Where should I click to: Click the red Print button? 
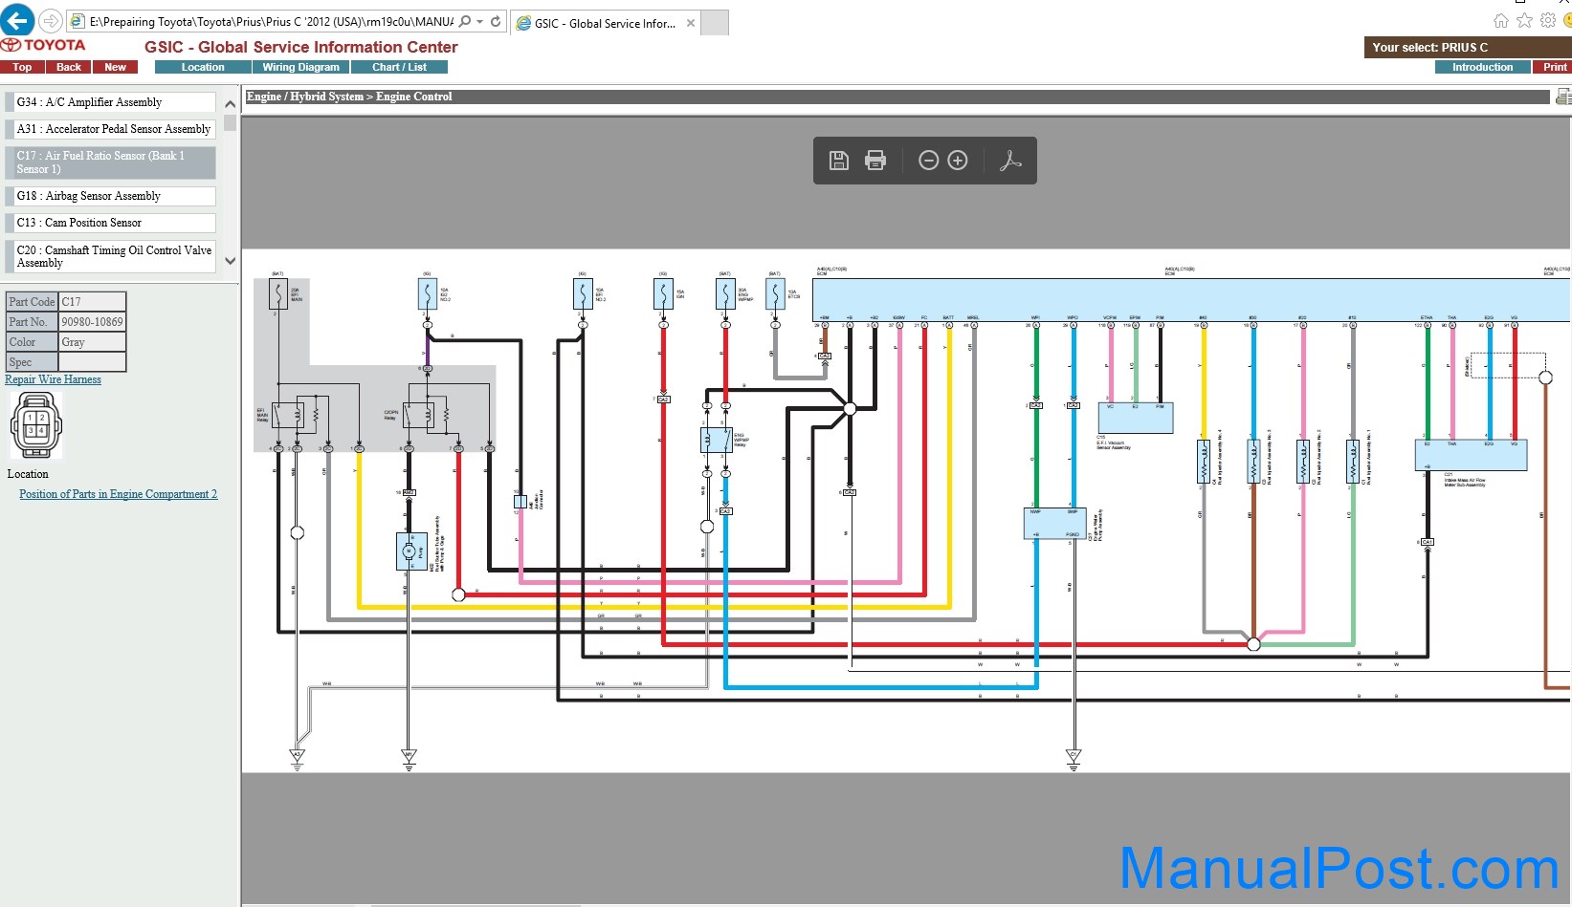pyautogui.click(x=1554, y=67)
